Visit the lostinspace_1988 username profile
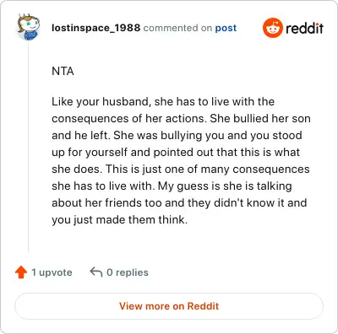This screenshot has height=334, width=338. [x=95, y=28]
